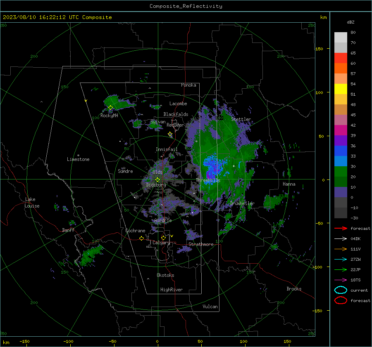The height and width of the screenshot is (347, 372).
Task: Click the Okotoks label
Action: (165, 275)
